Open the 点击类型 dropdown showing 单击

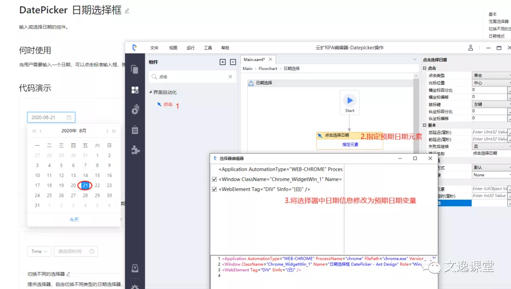click(491, 76)
